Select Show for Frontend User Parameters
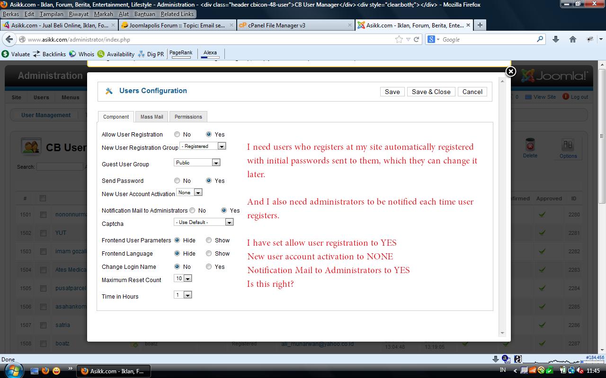 (209, 241)
